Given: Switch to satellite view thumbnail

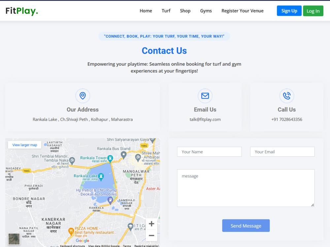Looking at the screenshot, I should pos(14,239).
